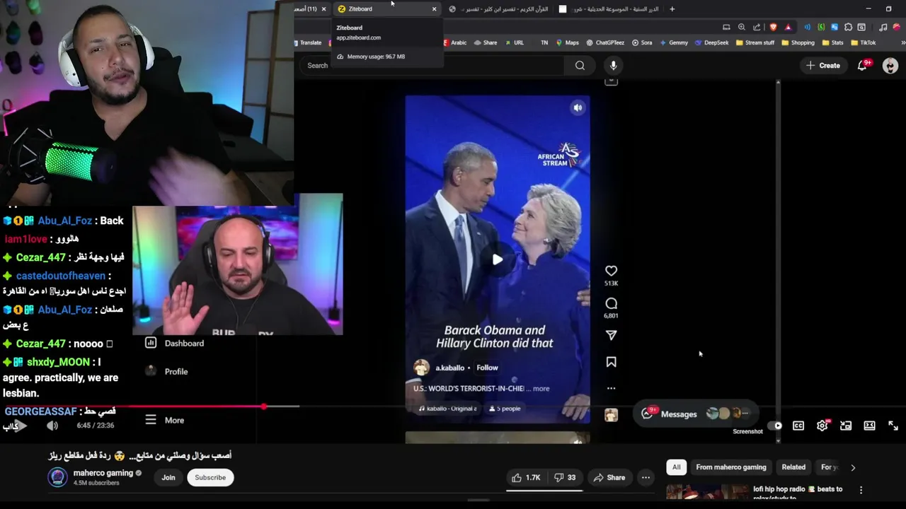Expand the Stream stuff bookmark folder
This screenshot has height=509, width=906.
(x=755, y=42)
